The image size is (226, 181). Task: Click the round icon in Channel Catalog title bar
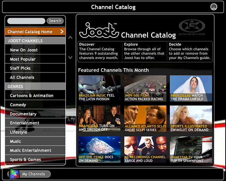pos(214,7)
